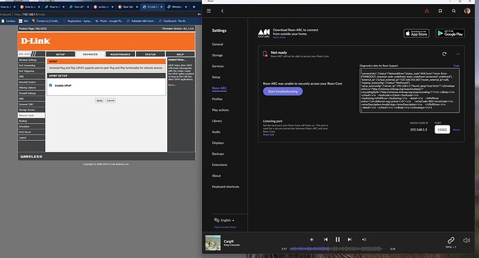
Task: Open Parental Control in D-Link sidebar
Action: coord(31,82)
